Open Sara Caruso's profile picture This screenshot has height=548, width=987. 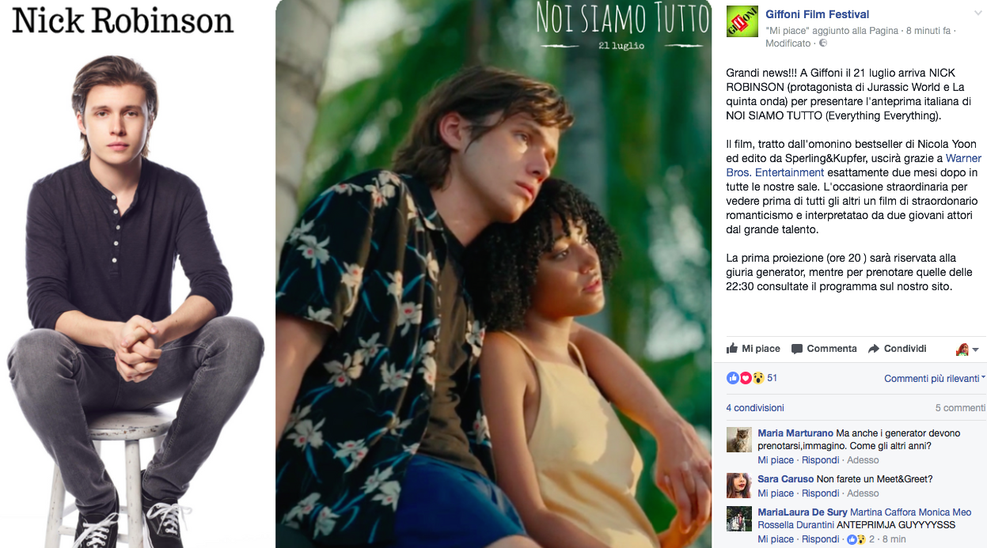tap(739, 486)
